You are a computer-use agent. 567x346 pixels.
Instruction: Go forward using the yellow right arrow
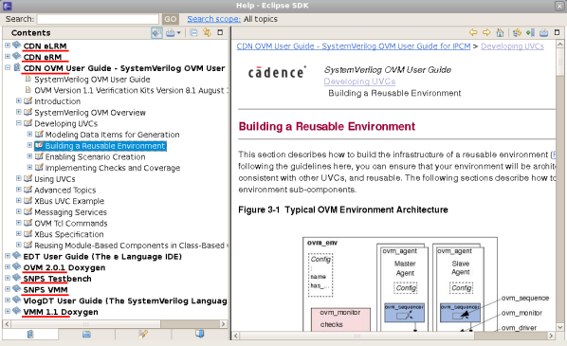click(x=486, y=32)
